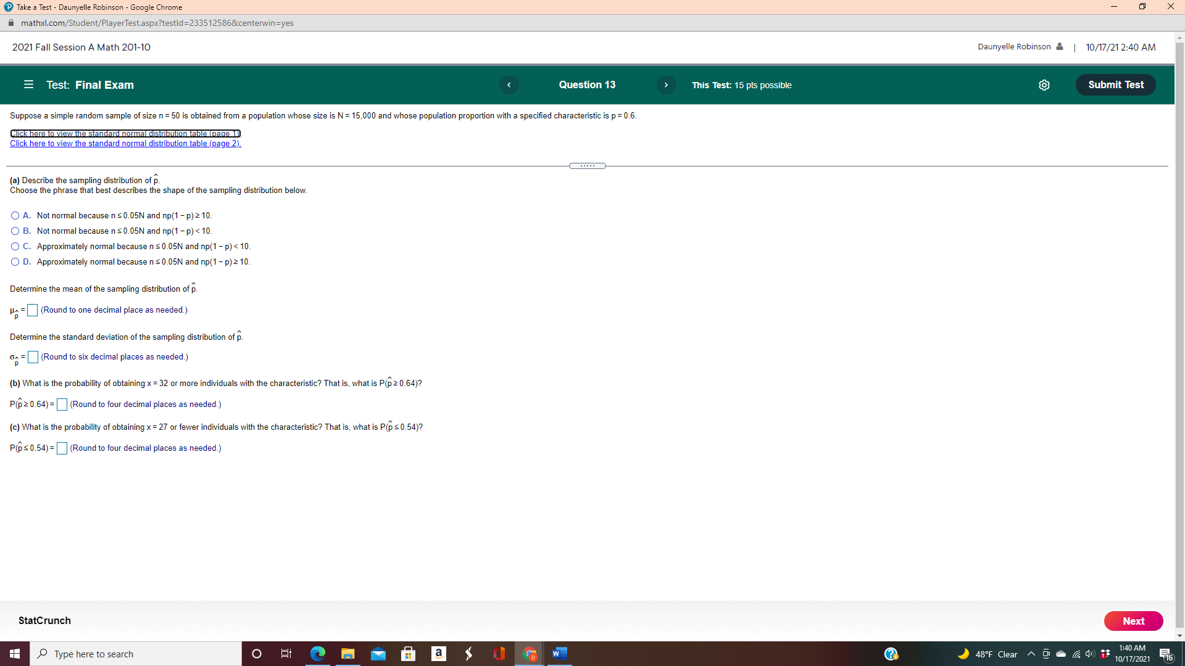Switch to the StatCrunch panel

point(44,620)
